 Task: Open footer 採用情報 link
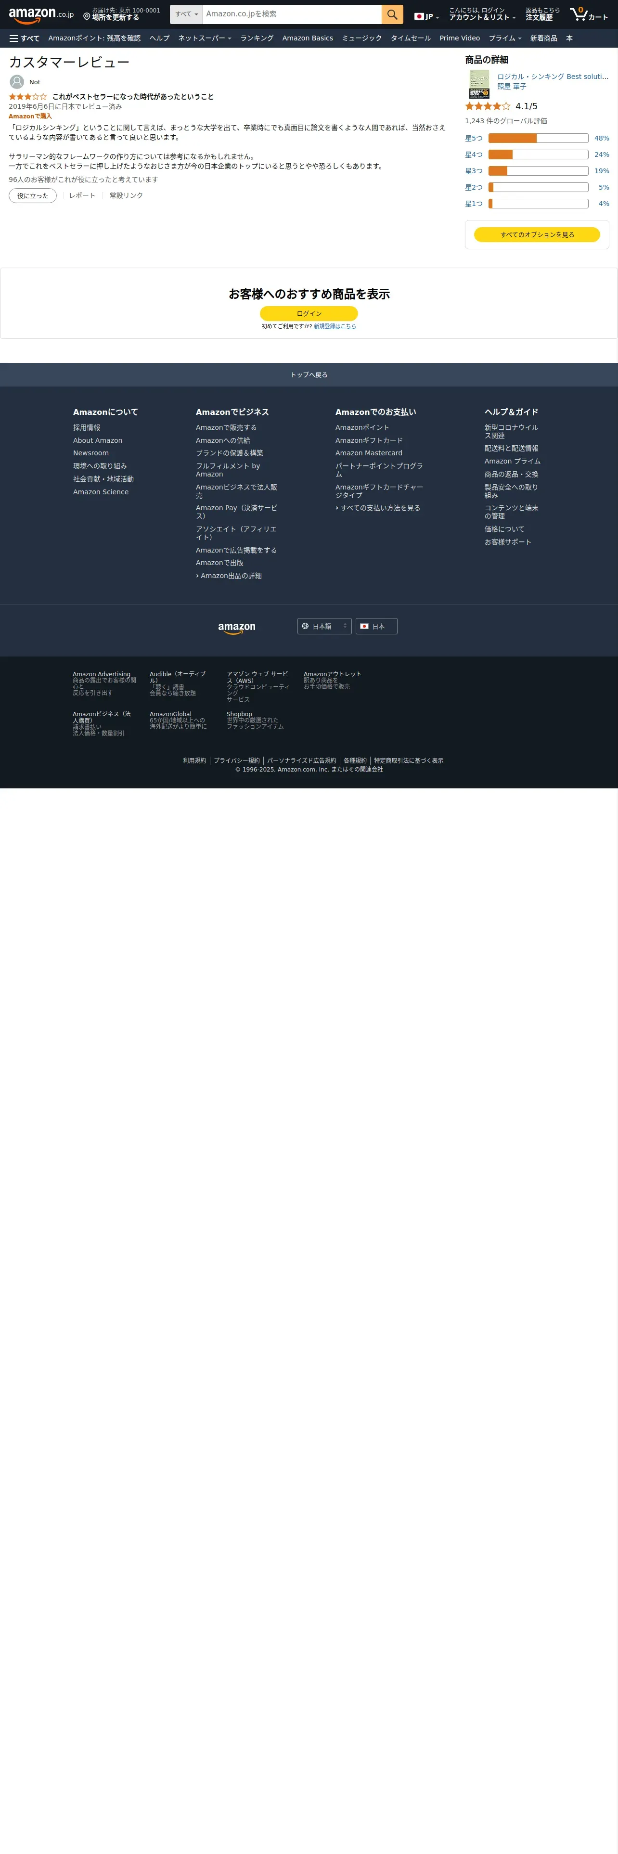[x=86, y=427]
